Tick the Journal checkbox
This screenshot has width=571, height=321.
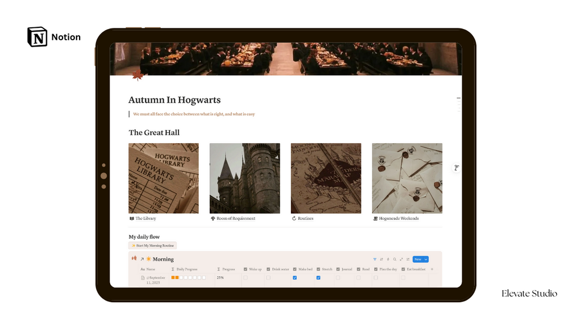coord(338,278)
